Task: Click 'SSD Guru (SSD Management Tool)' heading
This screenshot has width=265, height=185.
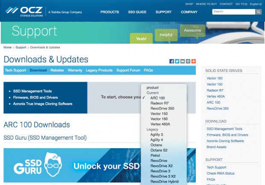Action: pyautogui.click(x=45, y=138)
